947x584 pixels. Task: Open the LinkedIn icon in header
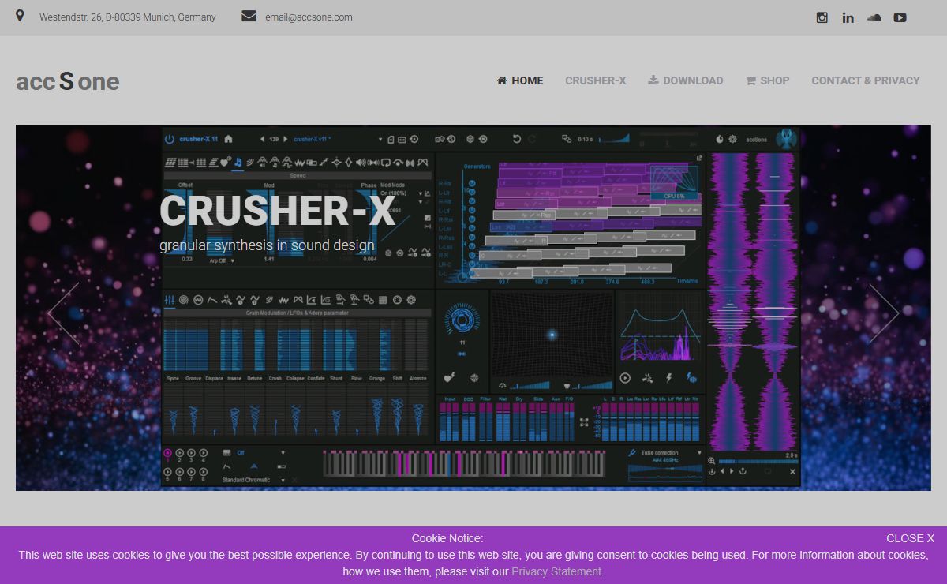848,17
